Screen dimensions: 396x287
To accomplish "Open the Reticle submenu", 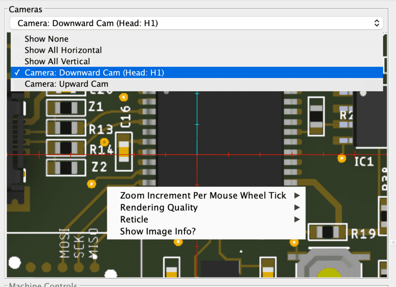I will coord(206,219).
